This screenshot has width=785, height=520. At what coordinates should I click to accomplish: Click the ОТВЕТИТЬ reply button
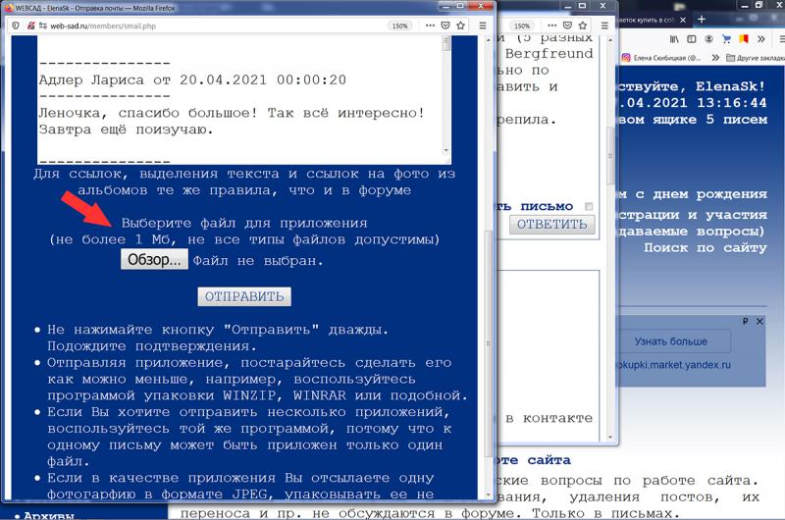551,225
